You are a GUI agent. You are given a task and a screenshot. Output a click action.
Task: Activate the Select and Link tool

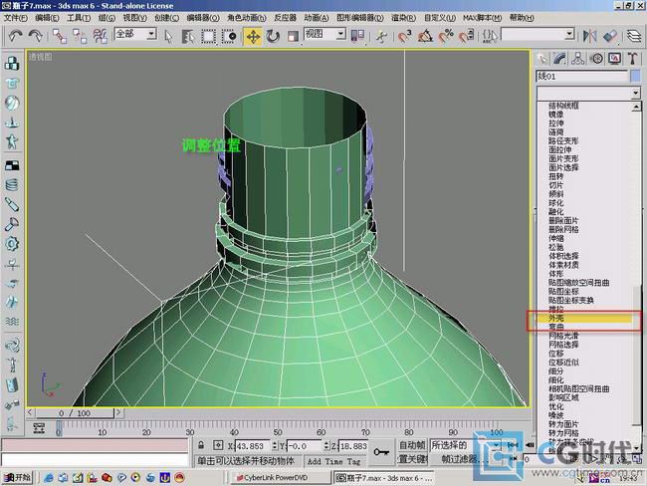tap(60, 36)
